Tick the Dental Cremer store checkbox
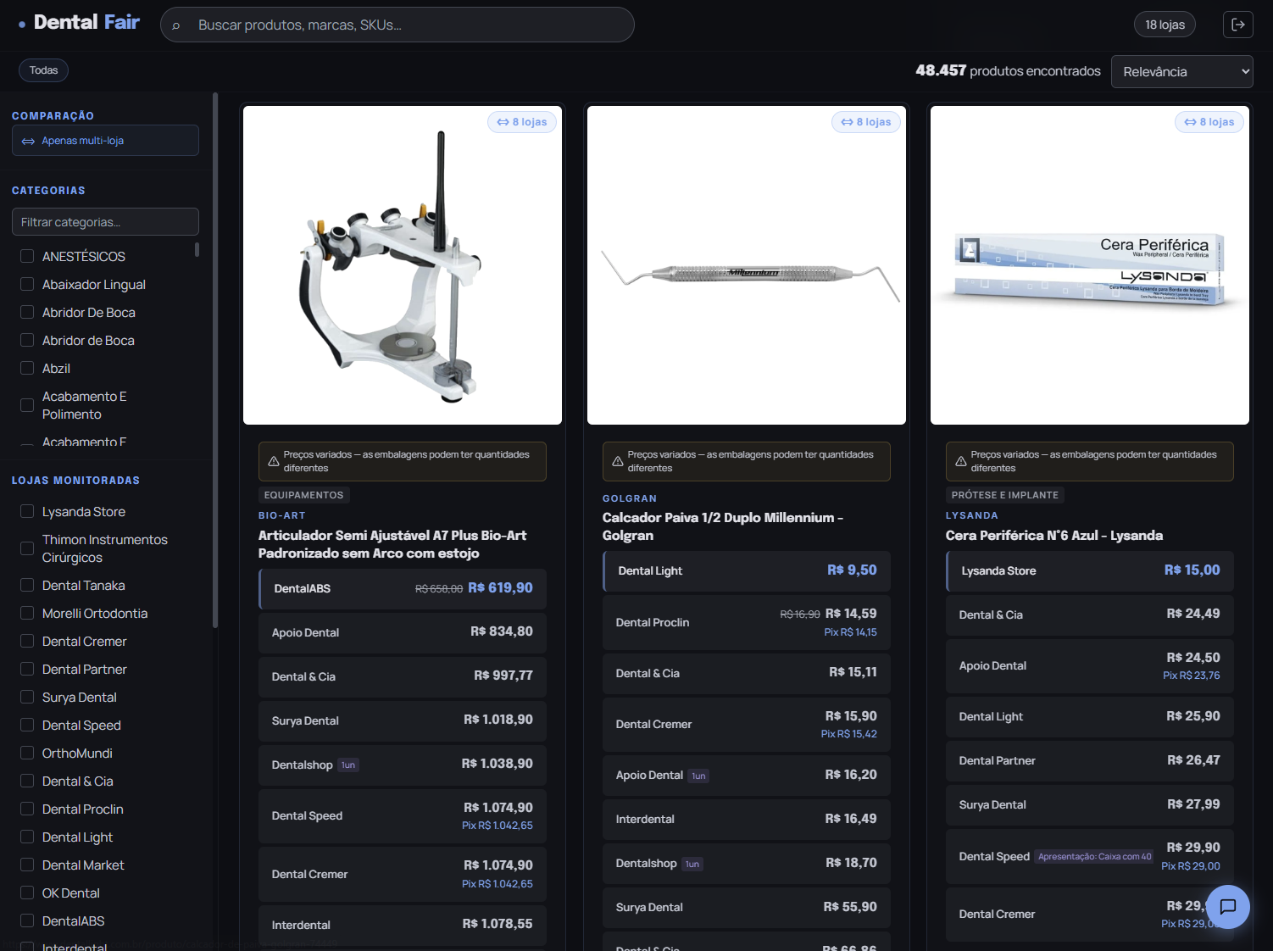1273x951 pixels. pyautogui.click(x=27, y=641)
